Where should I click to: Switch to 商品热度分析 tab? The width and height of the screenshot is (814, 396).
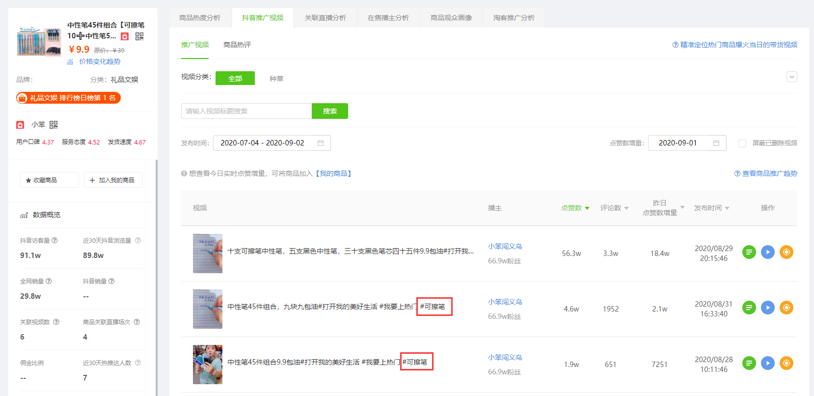point(200,18)
